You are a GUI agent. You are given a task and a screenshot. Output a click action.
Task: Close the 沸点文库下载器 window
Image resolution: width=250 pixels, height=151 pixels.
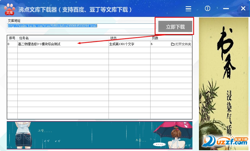(x=243, y=9)
